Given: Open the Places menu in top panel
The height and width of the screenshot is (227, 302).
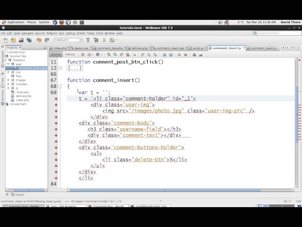Looking at the screenshot, I should 32,22.
